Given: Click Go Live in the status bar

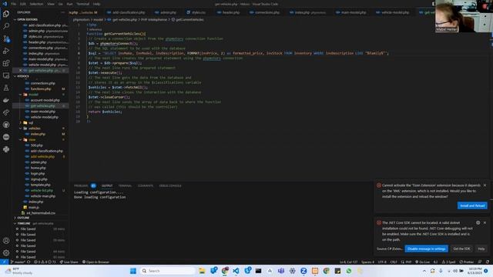Looking at the screenshot, I should [423, 262].
